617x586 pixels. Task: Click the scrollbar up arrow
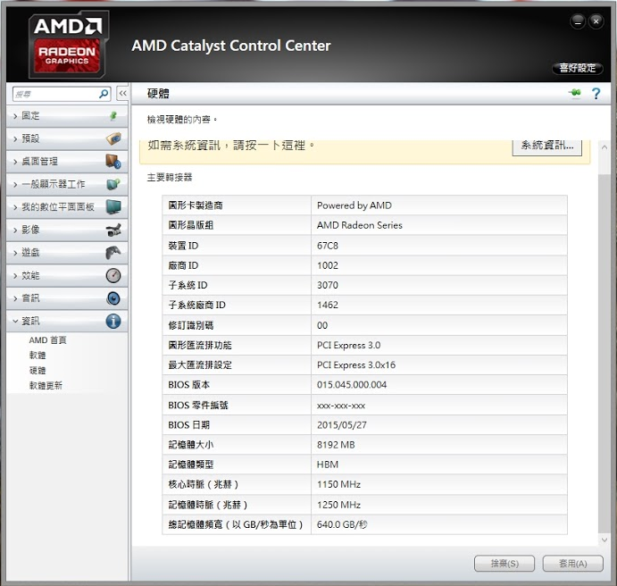coord(604,147)
